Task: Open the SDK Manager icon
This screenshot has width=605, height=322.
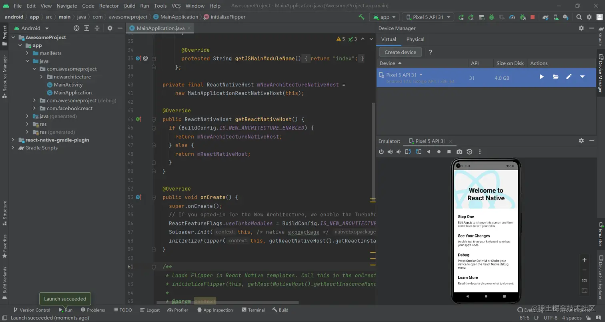Action: pos(566,17)
